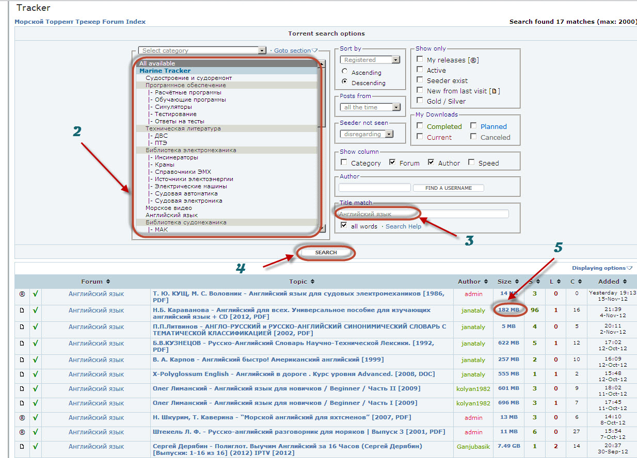Screen dimensions: 637x458
Task: Click sort arrows icon beside Author header
Action: point(485,282)
